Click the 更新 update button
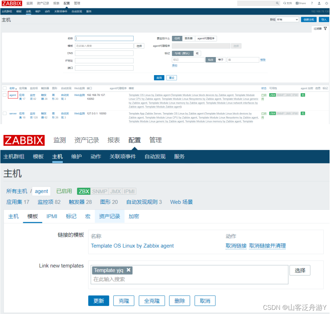 click(x=99, y=300)
